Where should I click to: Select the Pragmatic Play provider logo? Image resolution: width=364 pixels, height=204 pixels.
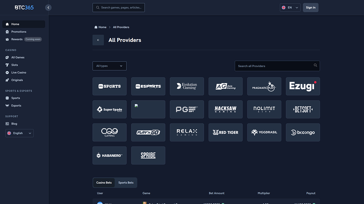pos(264,86)
